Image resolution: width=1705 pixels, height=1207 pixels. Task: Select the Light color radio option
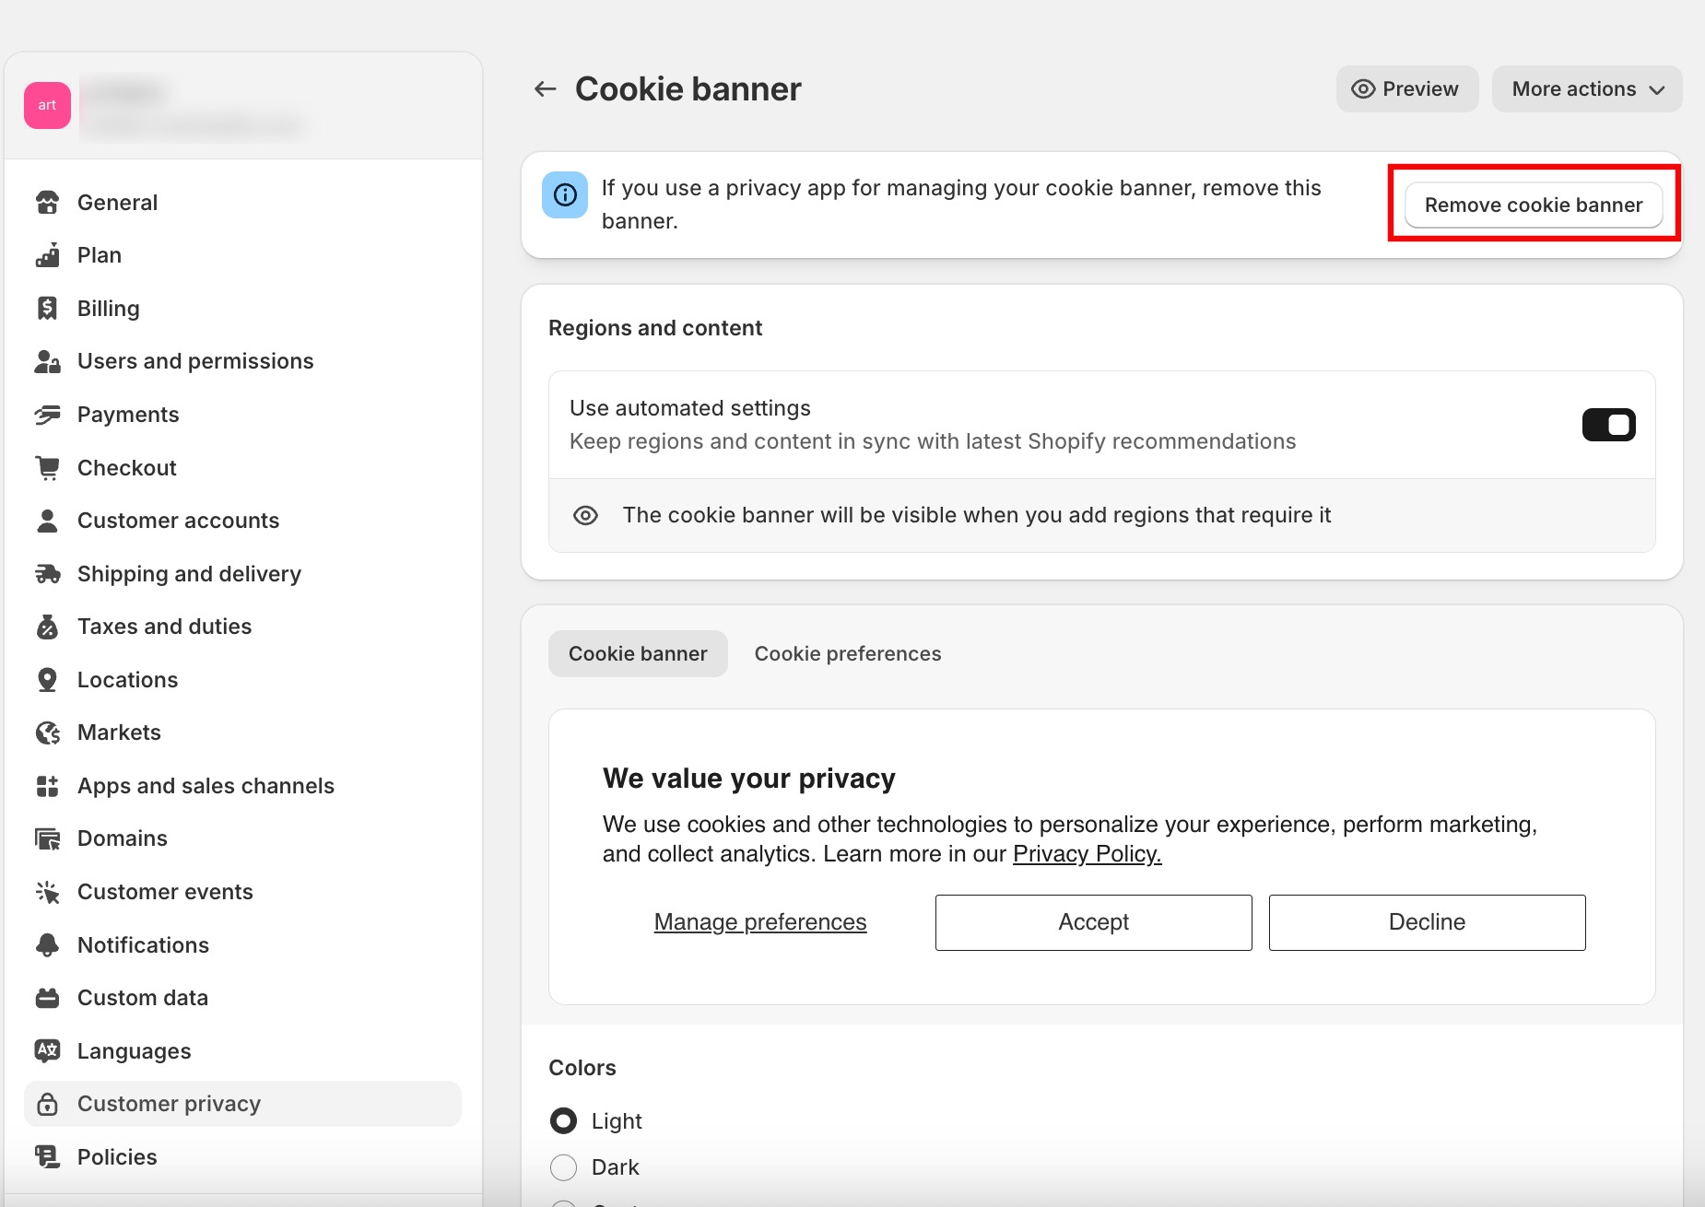[563, 1121]
